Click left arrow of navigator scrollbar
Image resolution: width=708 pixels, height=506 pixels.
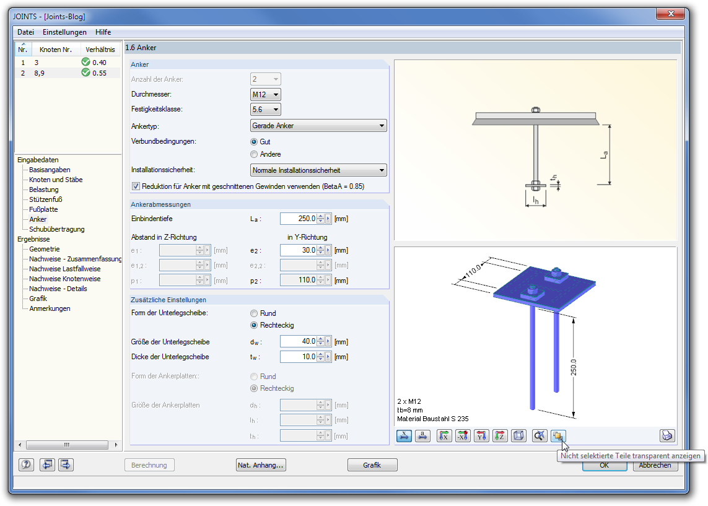click(20, 445)
